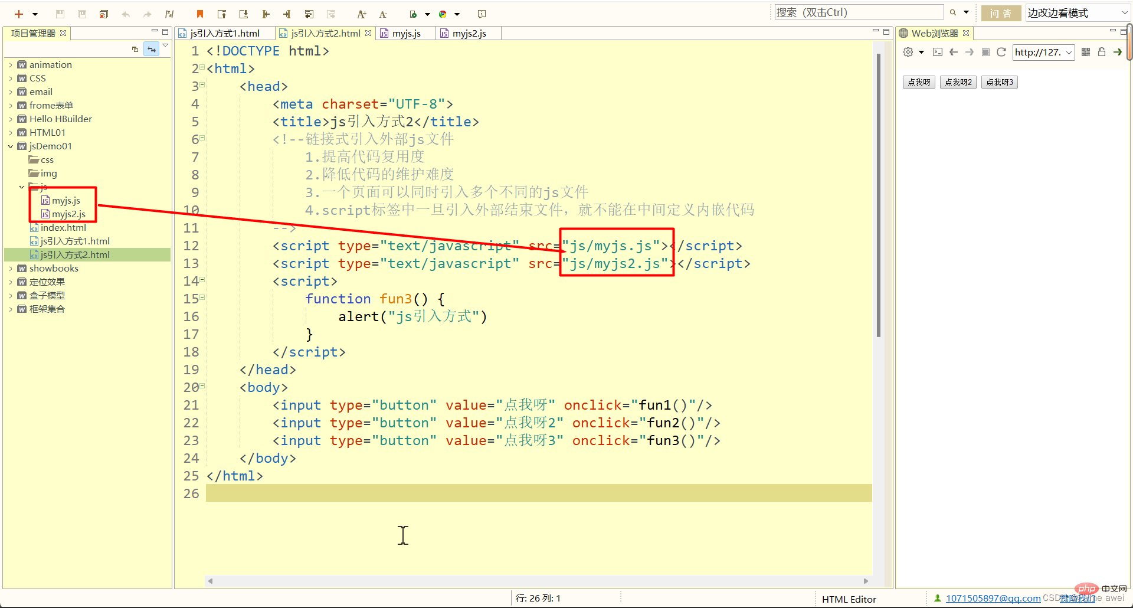The width and height of the screenshot is (1133, 608).
Task: Select the frome表单 project
Action: tap(51, 106)
